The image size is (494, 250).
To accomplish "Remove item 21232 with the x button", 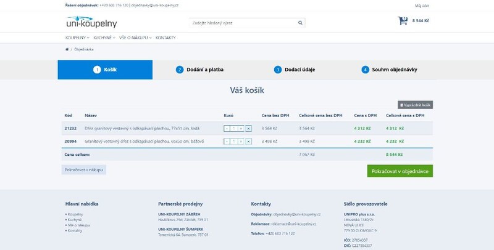I will (x=248, y=128).
